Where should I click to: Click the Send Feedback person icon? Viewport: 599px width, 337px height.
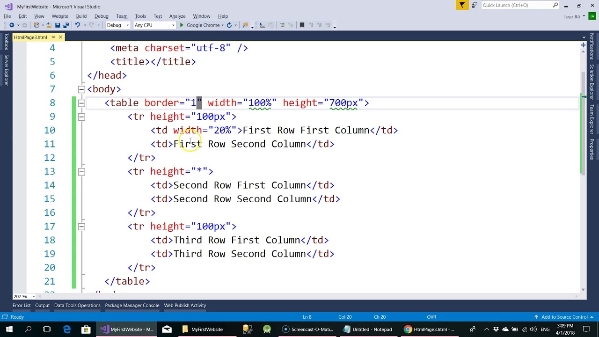click(474, 5)
